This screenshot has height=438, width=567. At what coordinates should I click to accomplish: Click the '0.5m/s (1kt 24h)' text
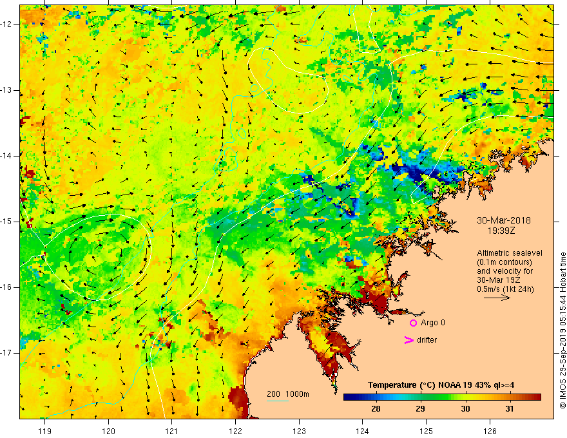pyautogui.click(x=505, y=289)
